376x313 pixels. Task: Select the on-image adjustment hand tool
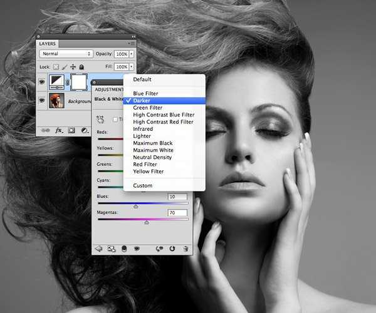[100, 119]
